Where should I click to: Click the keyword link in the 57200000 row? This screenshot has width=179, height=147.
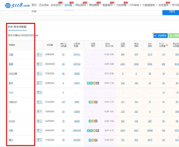click(x=13, y=74)
